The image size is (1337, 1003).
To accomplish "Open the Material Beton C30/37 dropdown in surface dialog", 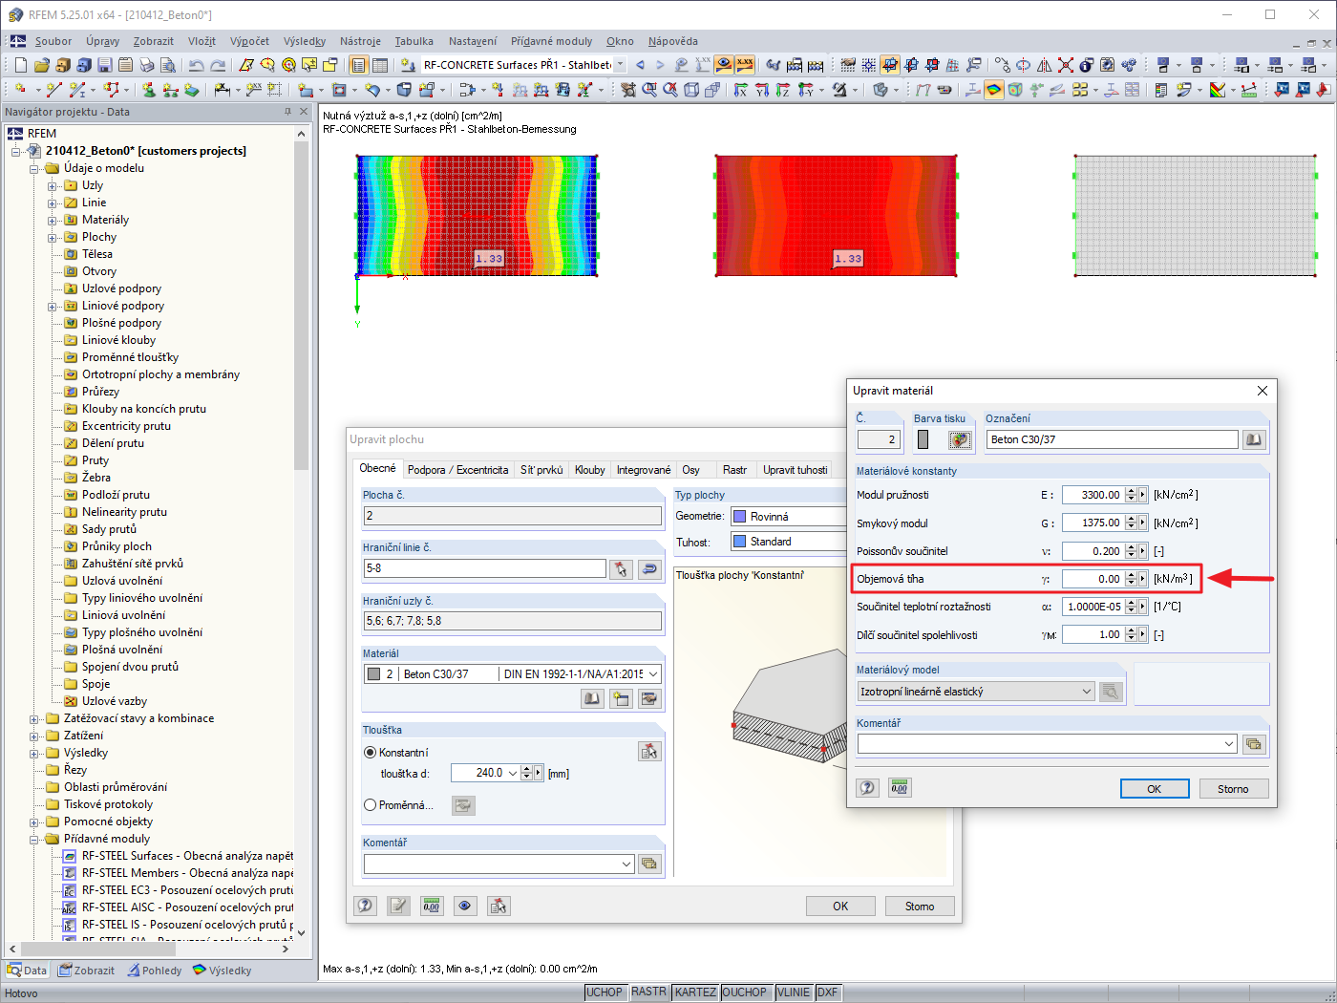I will [653, 674].
